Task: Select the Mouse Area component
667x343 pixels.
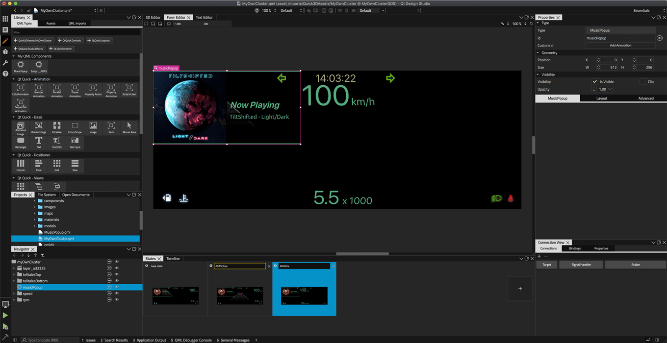Action: pyautogui.click(x=128, y=127)
